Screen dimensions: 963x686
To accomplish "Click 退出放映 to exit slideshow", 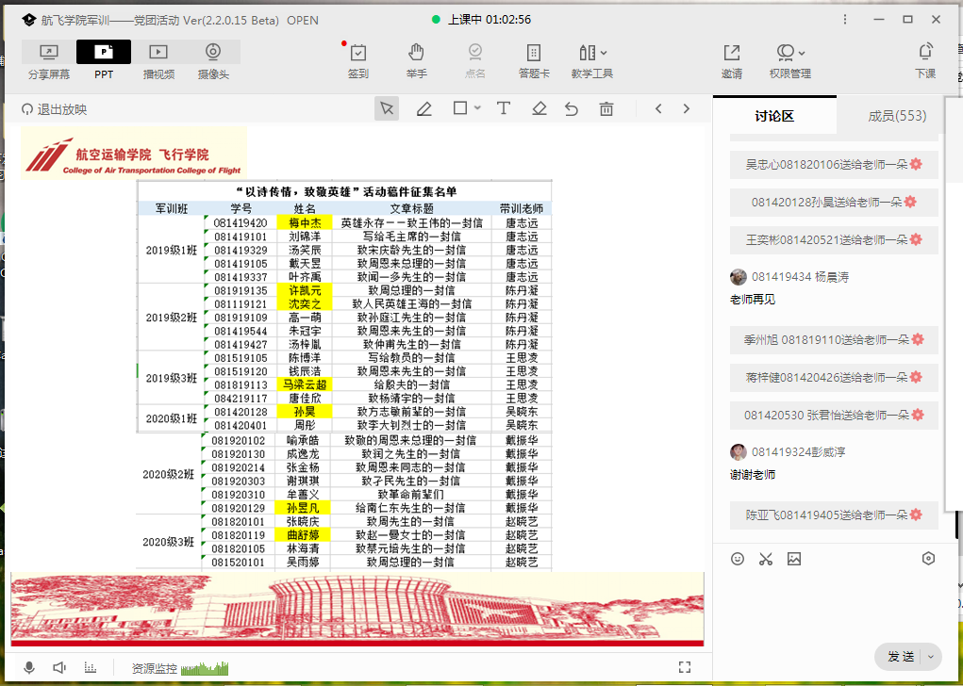I will pos(54,109).
